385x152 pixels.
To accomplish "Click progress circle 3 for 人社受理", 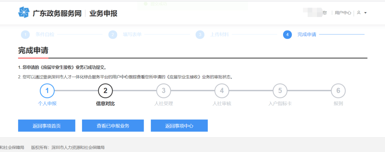I will tap(164, 91).
